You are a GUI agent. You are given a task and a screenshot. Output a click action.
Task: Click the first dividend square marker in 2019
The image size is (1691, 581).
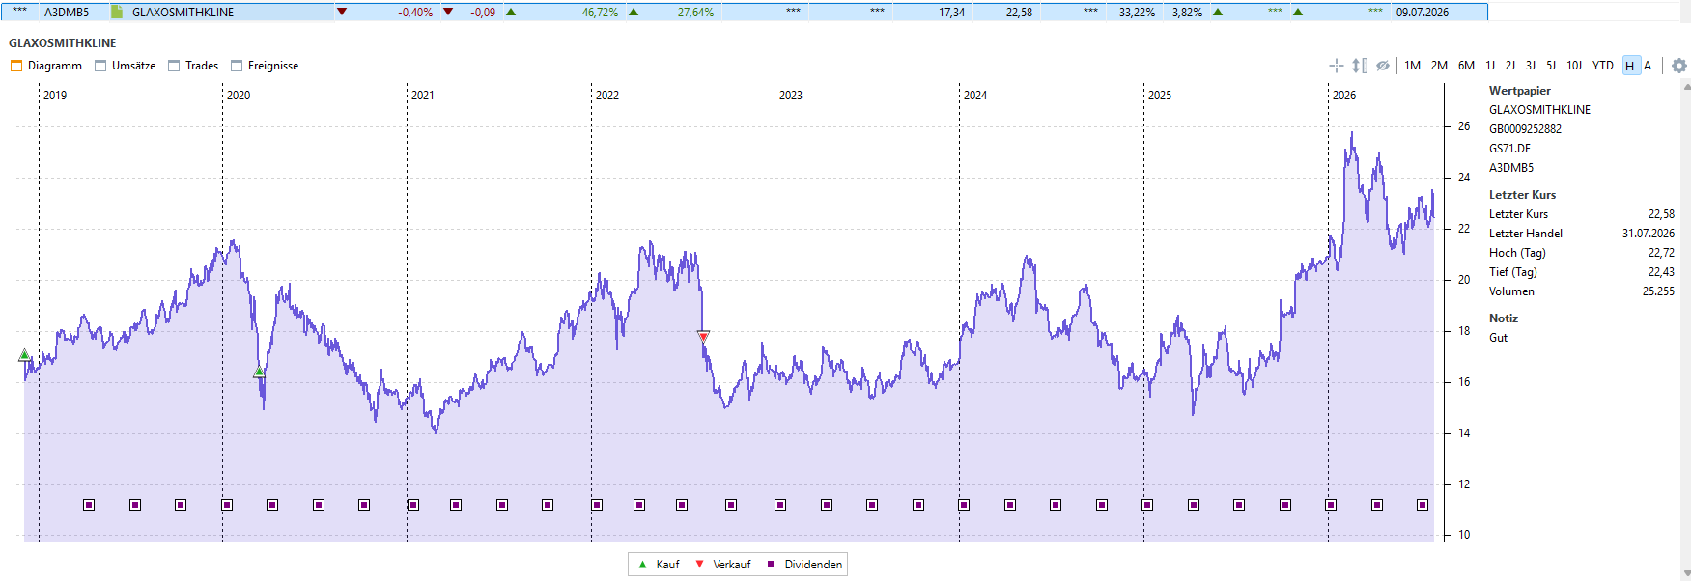click(x=89, y=505)
